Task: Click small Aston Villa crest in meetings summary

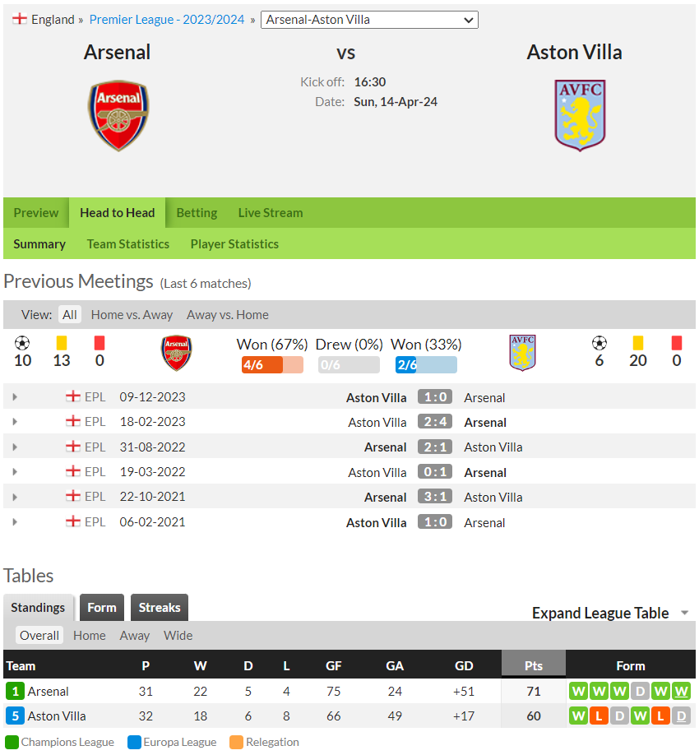Action: tap(522, 353)
